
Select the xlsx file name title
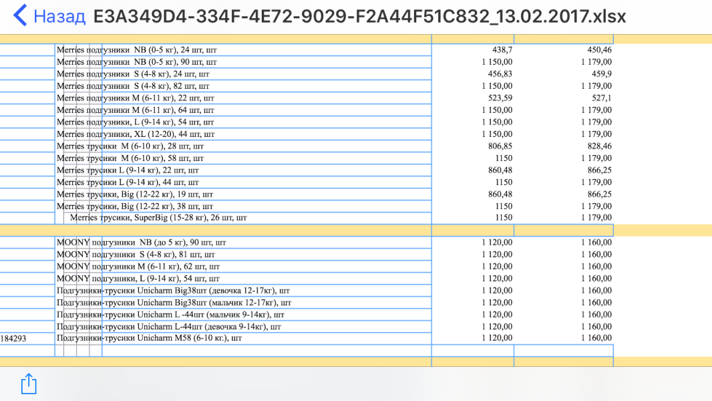pyautogui.click(x=359, y=16)
